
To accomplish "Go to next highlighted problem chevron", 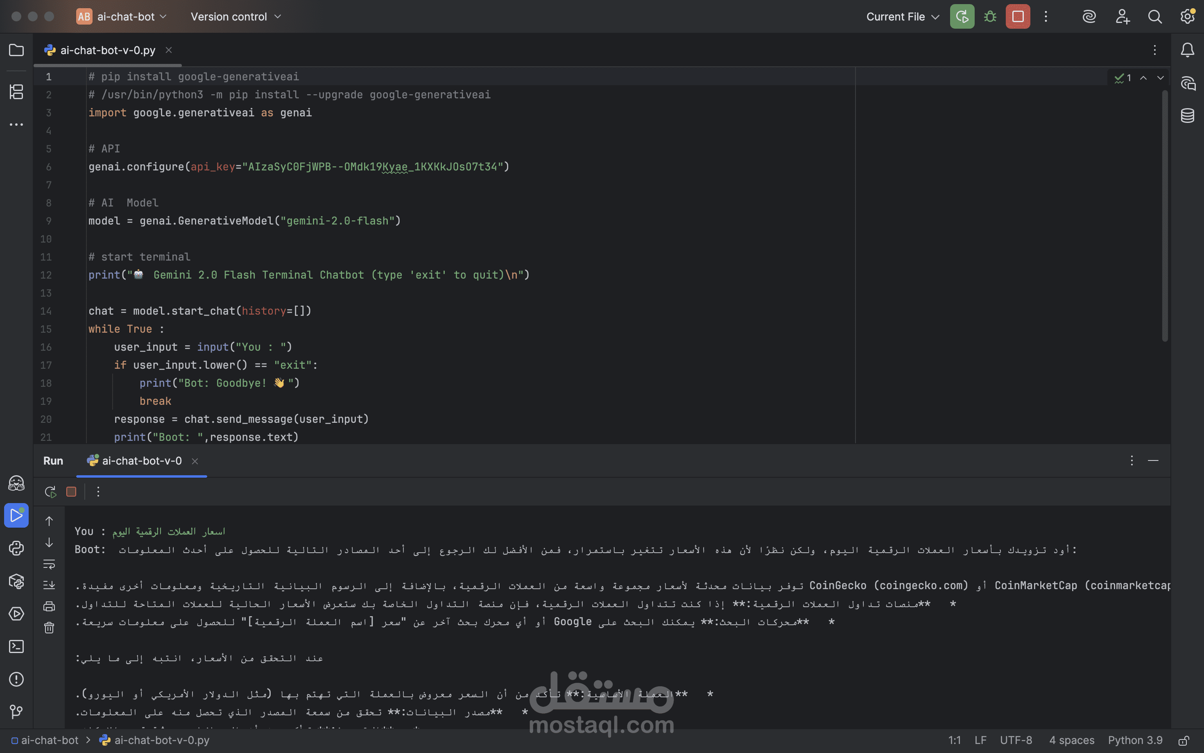I will point(1160,78).
